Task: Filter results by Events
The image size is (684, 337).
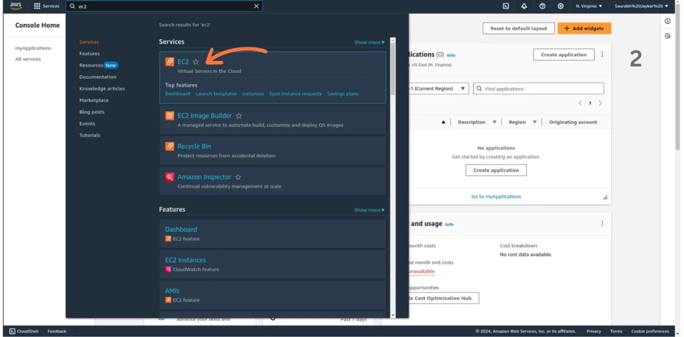Action: tap(87, 123)
